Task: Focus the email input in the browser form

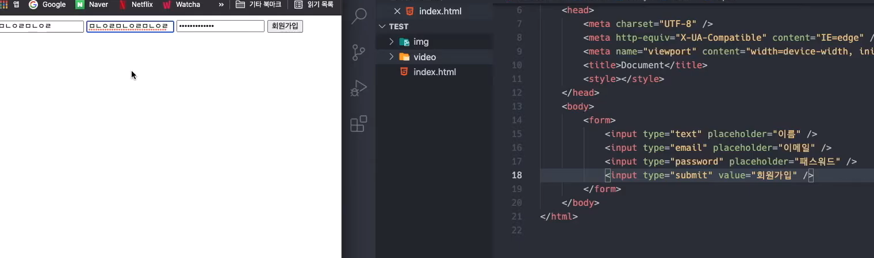Action: 130,26
